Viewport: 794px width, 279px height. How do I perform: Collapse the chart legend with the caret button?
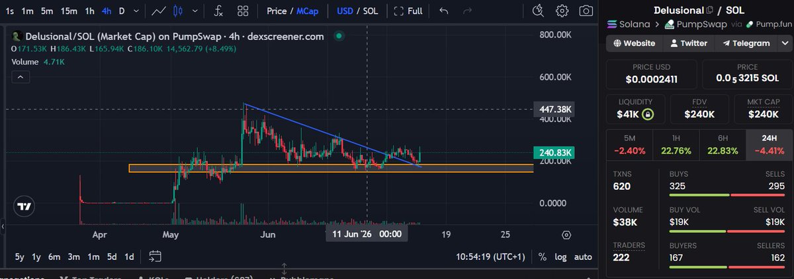[x=20, y=77]
